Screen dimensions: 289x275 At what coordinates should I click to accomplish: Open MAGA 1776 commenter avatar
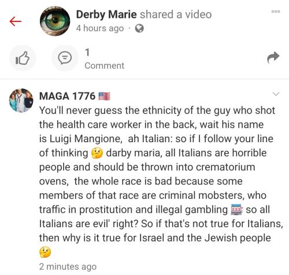click(21, 101)
